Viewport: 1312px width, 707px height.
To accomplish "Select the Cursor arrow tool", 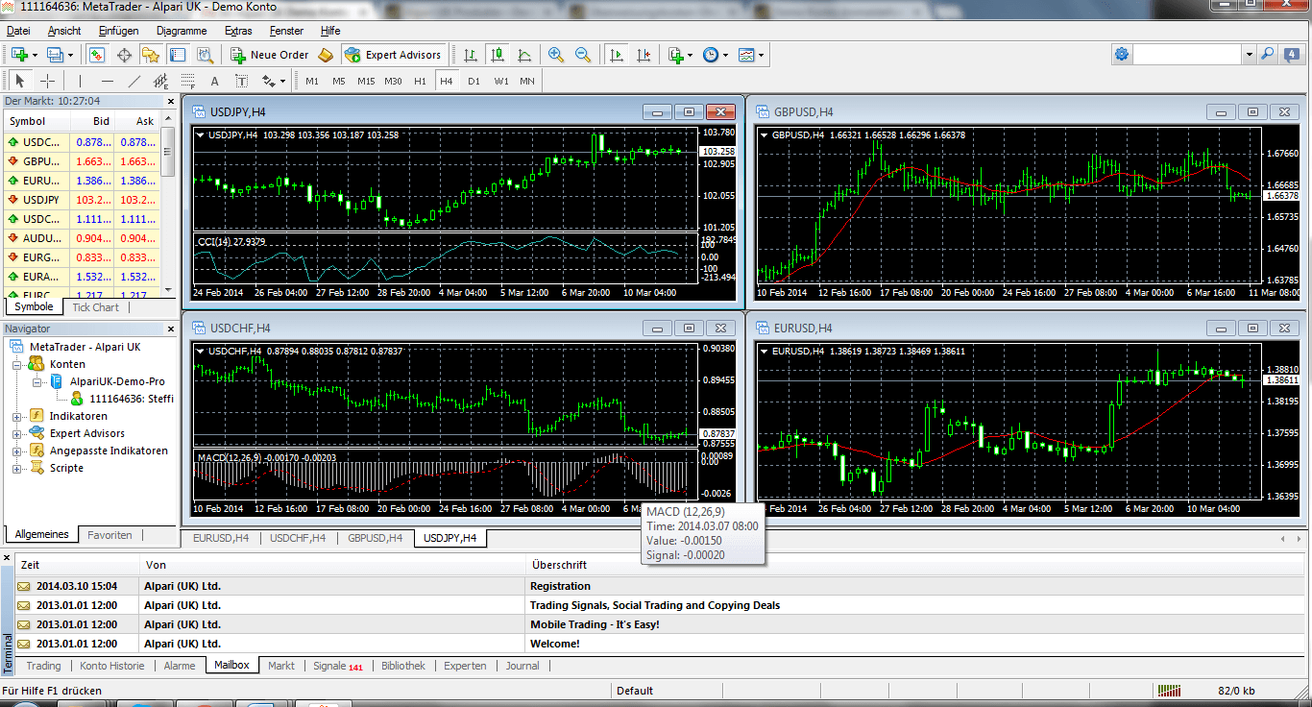I will point(20,81).
